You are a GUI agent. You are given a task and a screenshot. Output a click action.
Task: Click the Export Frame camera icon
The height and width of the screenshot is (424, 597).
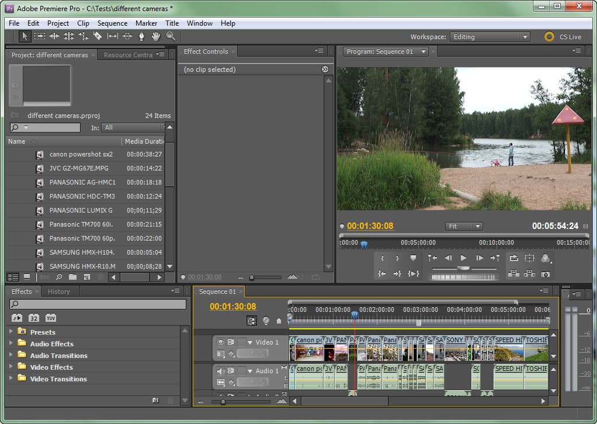point(546,273)
